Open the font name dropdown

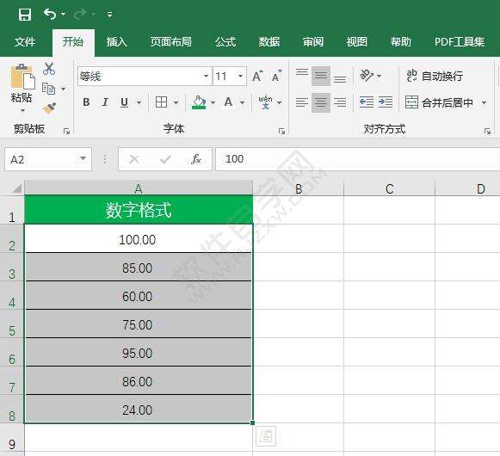tap(206, 77)
